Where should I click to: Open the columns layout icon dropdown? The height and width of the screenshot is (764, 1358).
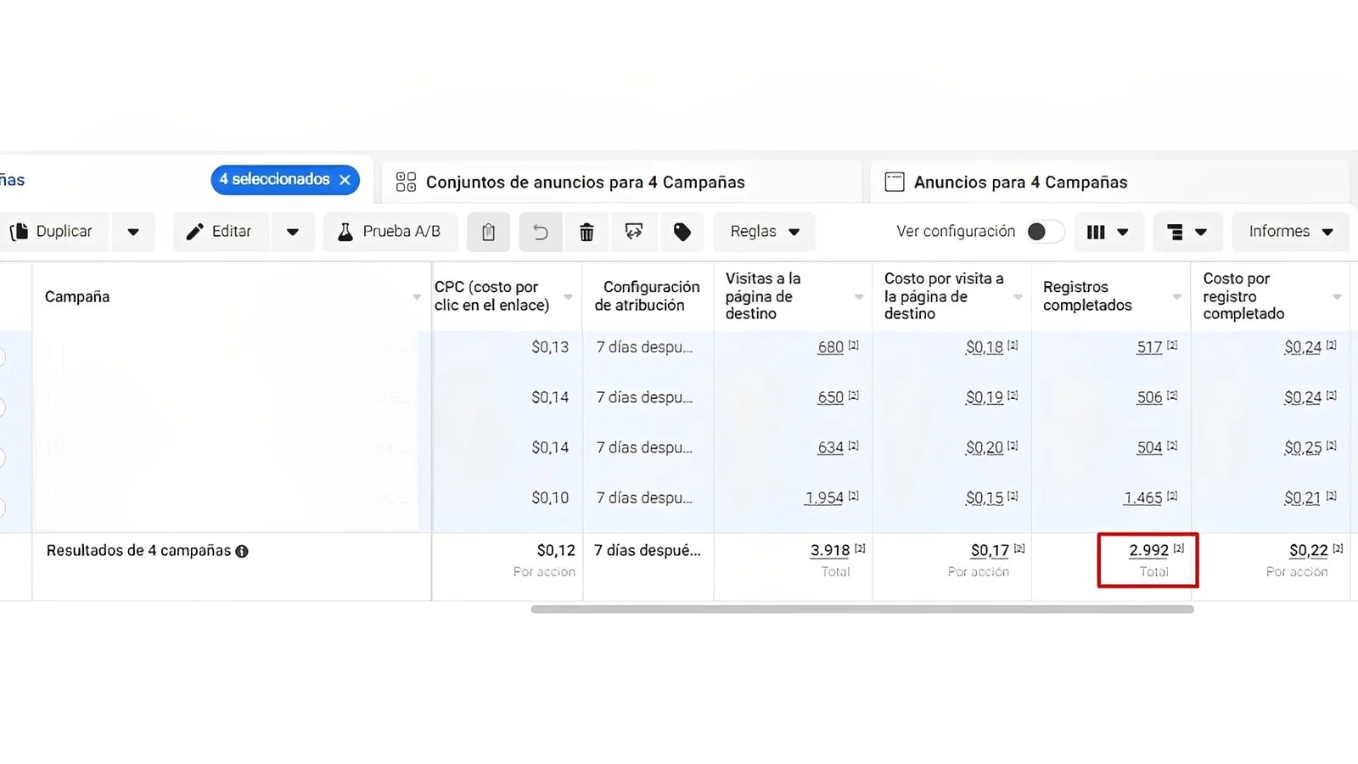pos(1108,232)
